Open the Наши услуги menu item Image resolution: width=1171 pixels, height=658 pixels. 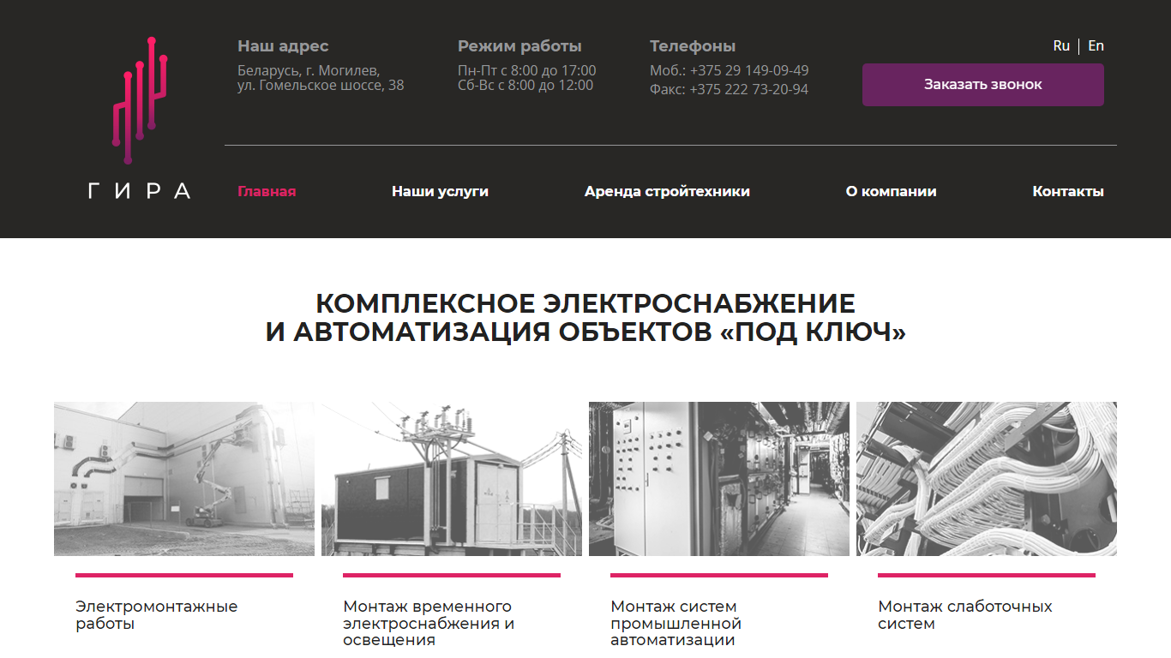[x=440, y=192]
